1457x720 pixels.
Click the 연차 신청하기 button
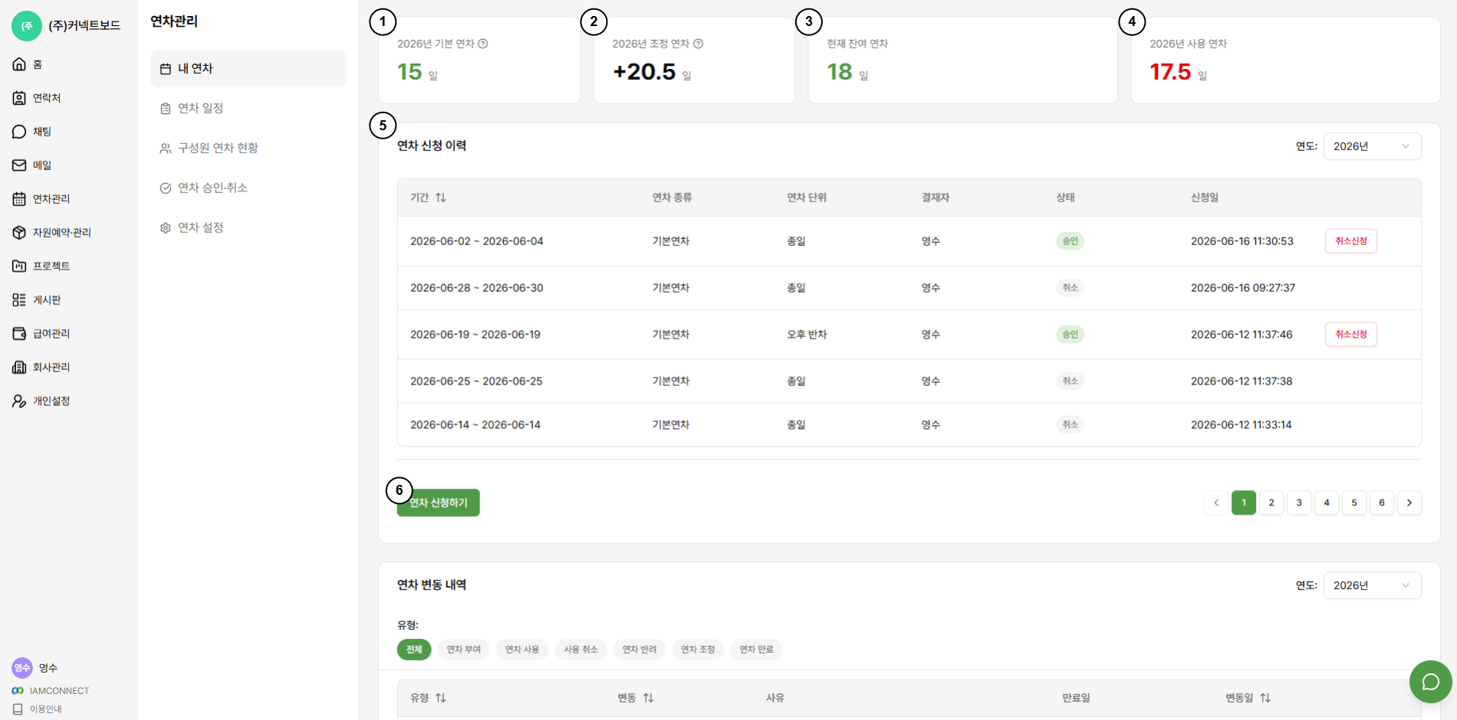439,502
